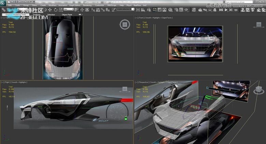Open the Named Selection Sets dropdown

pyautogui.click(x=125, y=9)
